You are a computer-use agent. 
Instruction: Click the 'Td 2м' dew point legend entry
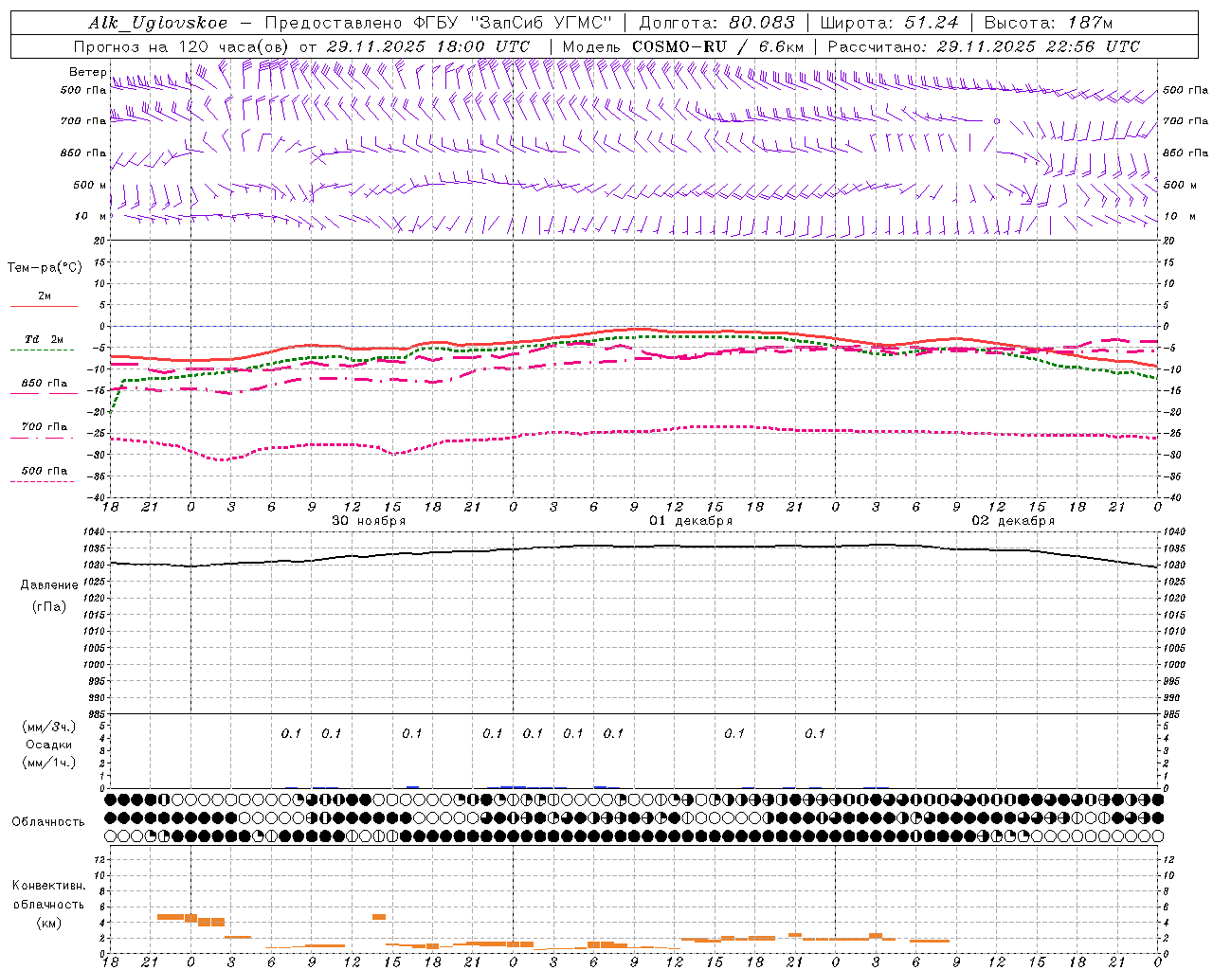coord(45,339)
